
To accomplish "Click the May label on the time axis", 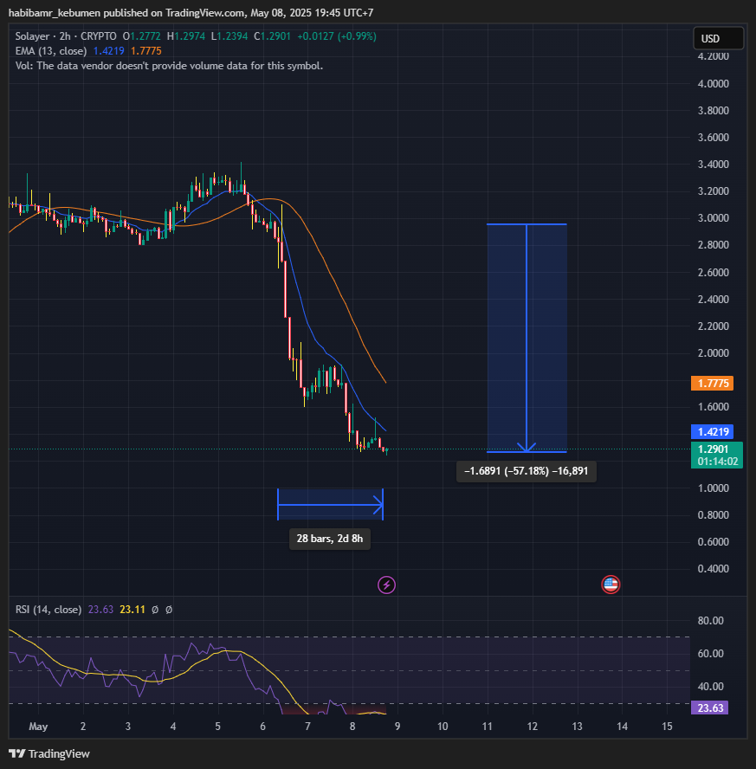I will (38, 726).
